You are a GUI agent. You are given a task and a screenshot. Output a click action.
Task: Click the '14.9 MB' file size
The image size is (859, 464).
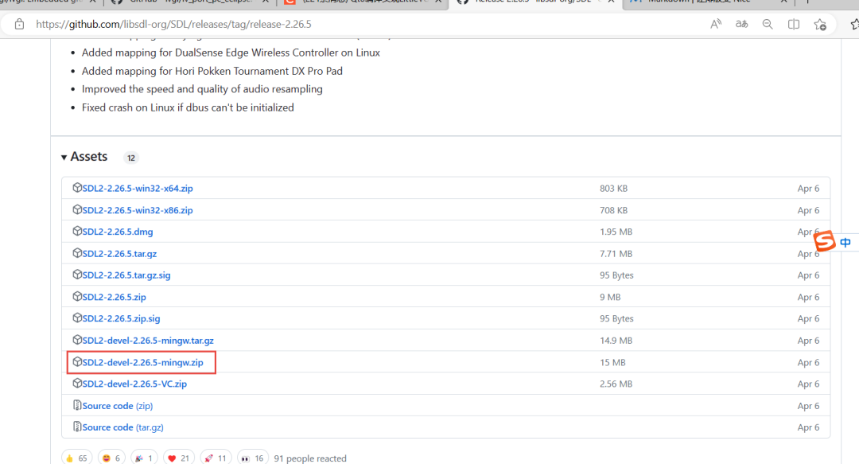616,340
